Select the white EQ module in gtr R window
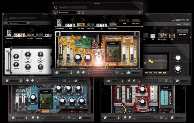 (153, 36)
